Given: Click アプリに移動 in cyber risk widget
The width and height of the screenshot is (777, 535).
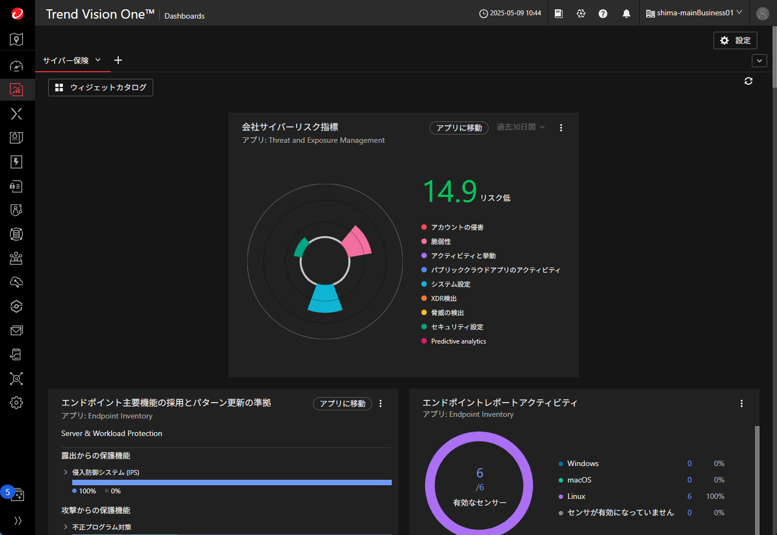Looking at the screenshot, I should 459,128.
